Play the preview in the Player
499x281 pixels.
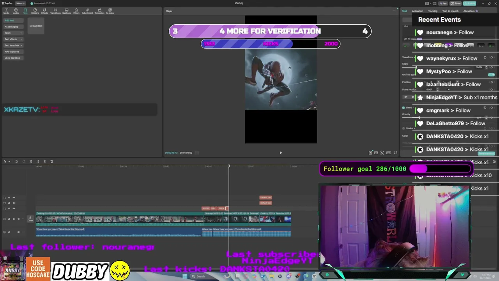point(281,153)
